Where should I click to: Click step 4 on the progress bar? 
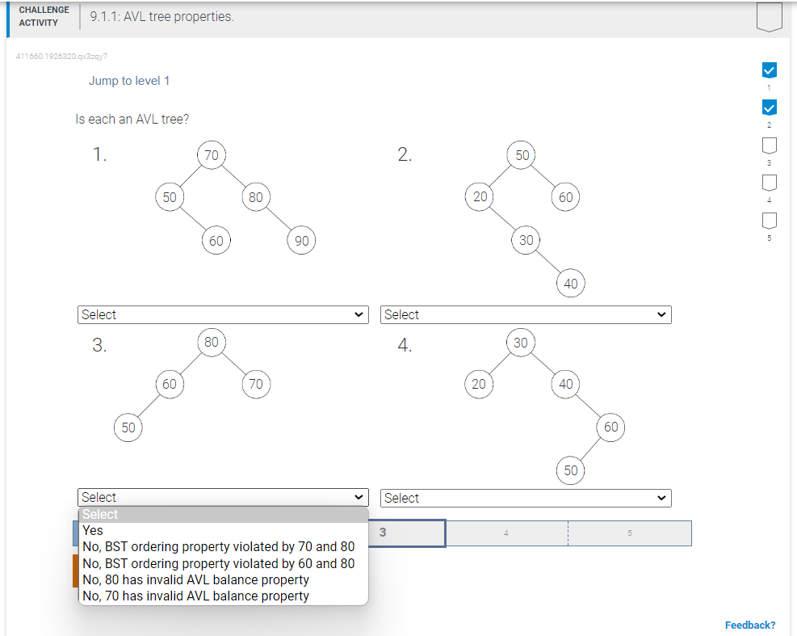[x=506, y=533]
